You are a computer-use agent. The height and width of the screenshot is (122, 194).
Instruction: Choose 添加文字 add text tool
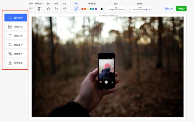[16, 36]
